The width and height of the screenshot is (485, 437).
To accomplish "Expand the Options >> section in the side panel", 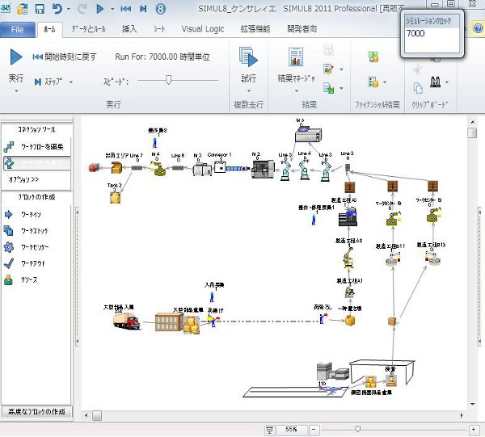I will [x=24, y=179].
